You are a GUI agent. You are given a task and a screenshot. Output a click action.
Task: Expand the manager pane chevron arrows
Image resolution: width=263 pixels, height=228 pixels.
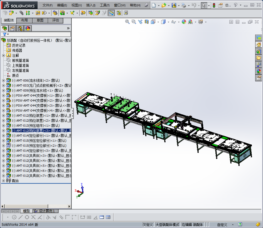tap(68, 28)
